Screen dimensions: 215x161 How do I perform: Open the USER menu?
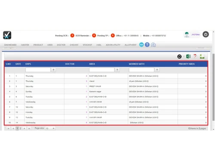pyautogui.click(x=50, y=45)
